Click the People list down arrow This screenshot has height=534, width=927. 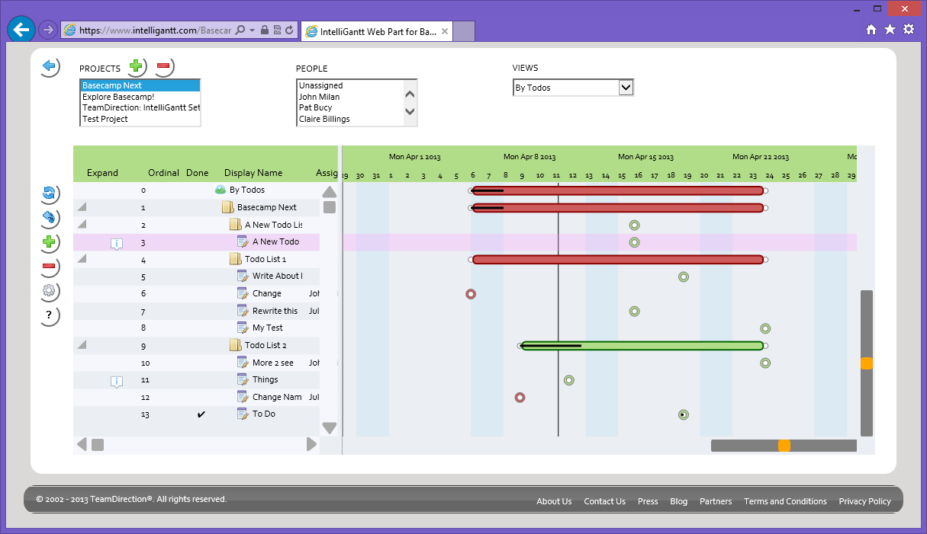coord(410,111)
